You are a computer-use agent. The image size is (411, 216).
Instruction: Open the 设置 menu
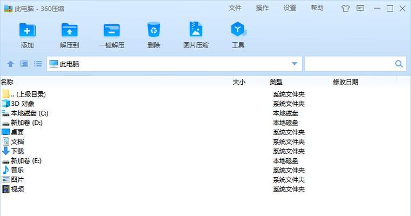click(x=290, y=8)
